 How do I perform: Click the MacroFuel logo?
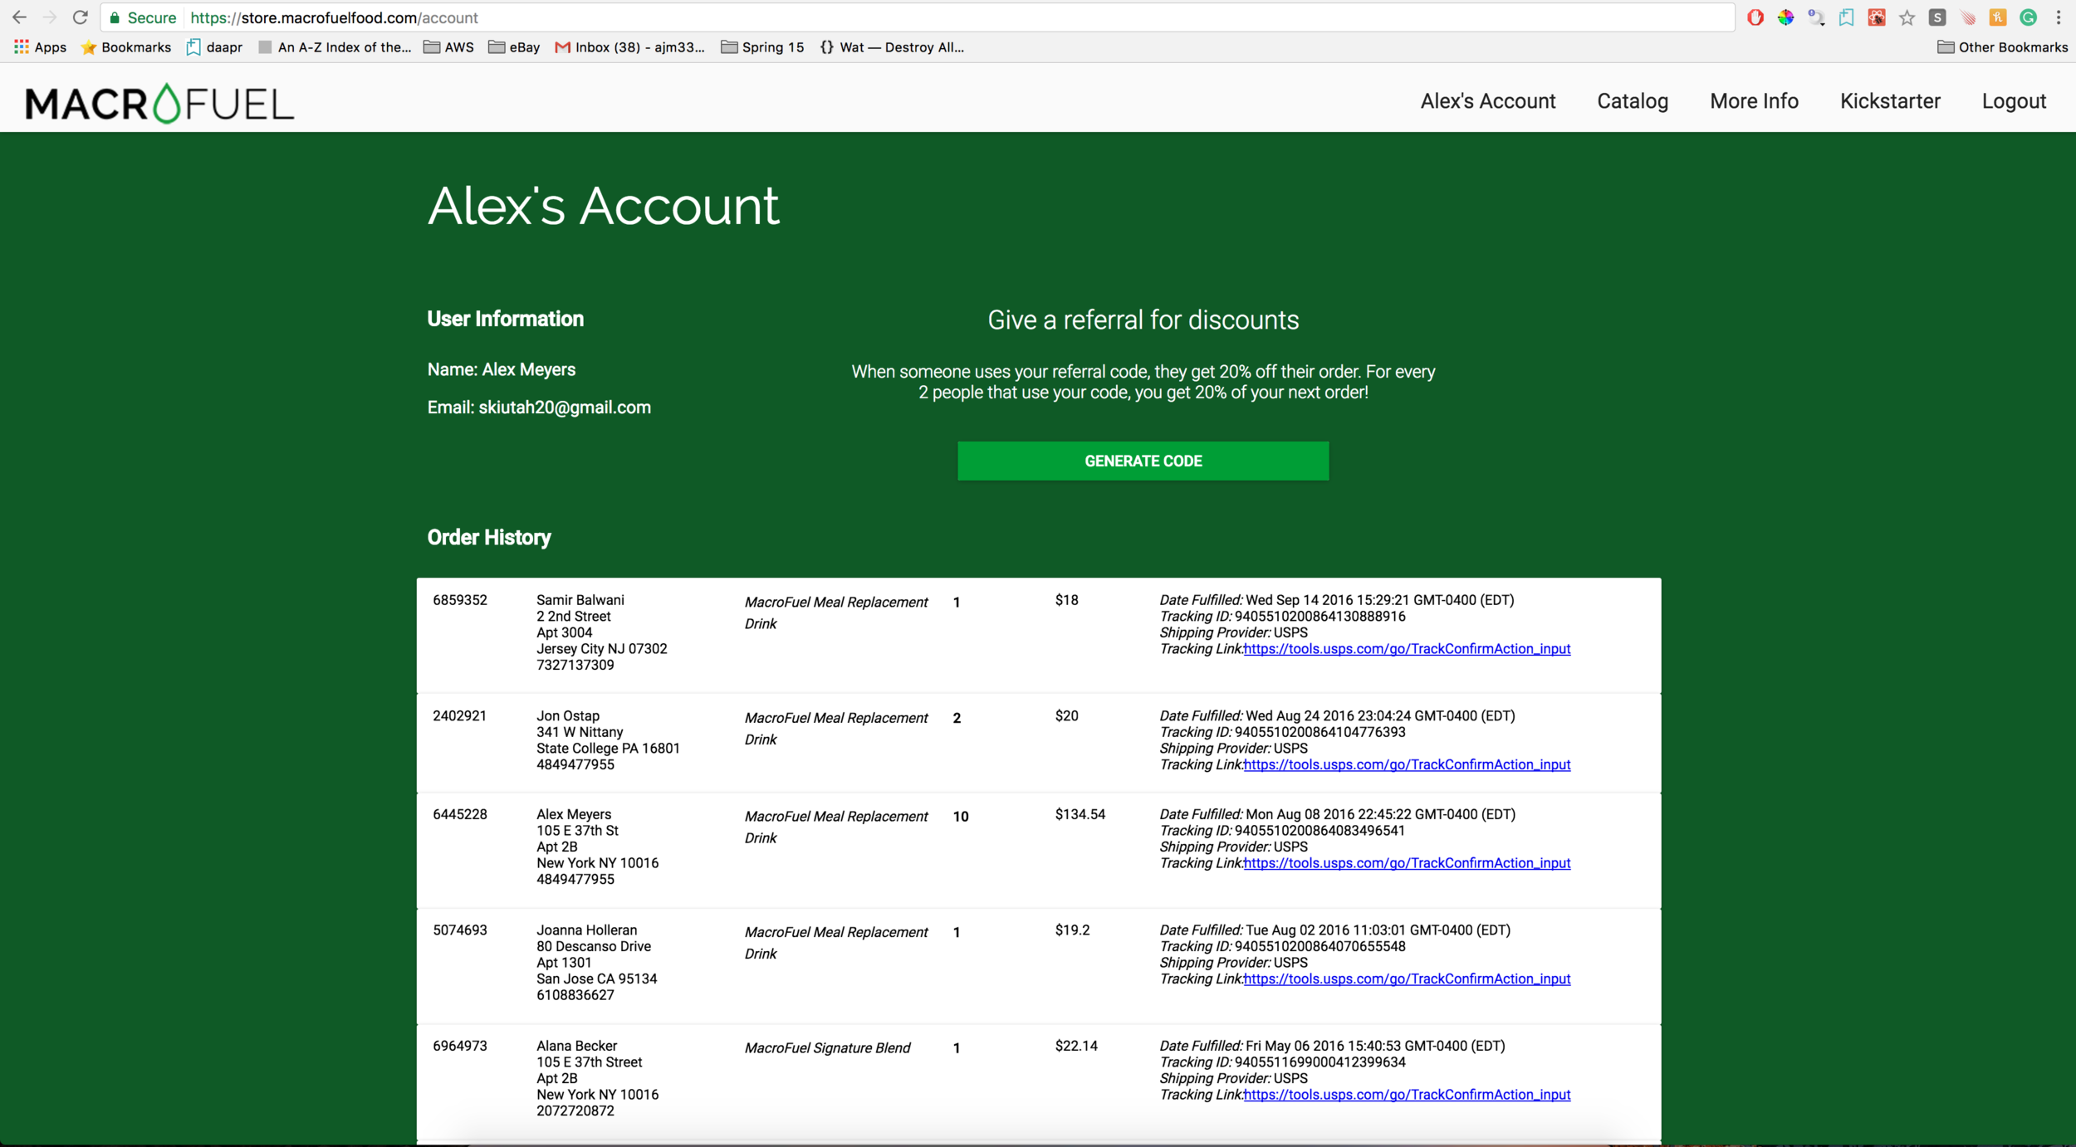click(x=159, y=103)
